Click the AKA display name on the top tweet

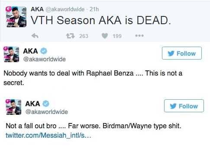pyautogui.click(x=37, y=9)
